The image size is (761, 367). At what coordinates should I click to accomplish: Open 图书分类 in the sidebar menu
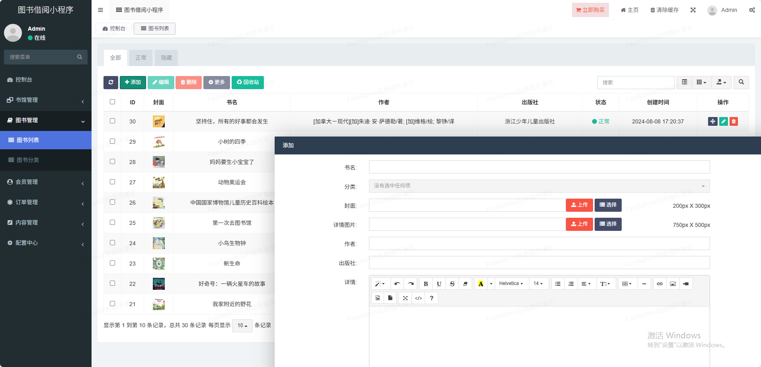click(x=28, y=160)
